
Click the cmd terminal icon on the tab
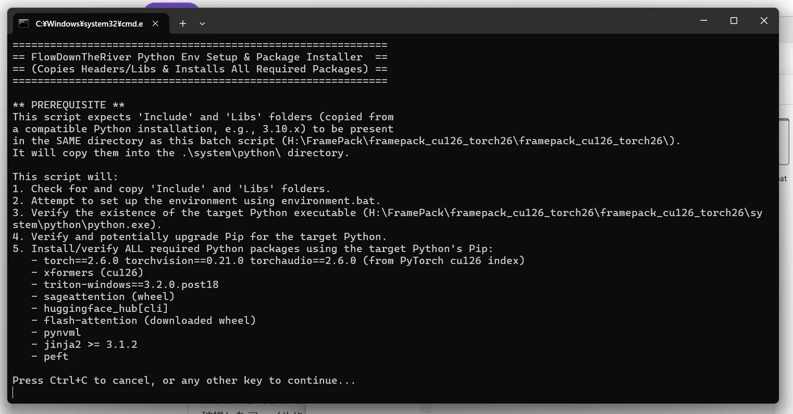point(23,23)
